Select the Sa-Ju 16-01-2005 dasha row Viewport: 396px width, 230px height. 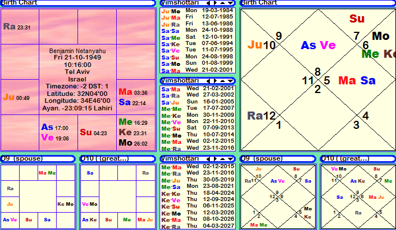tap(198, 102)
